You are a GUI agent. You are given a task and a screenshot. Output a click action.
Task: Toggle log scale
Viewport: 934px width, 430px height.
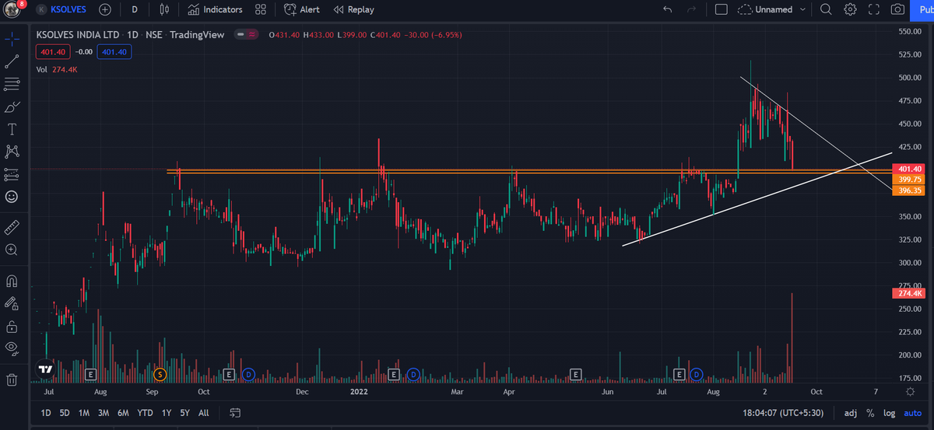coord(889,413)
